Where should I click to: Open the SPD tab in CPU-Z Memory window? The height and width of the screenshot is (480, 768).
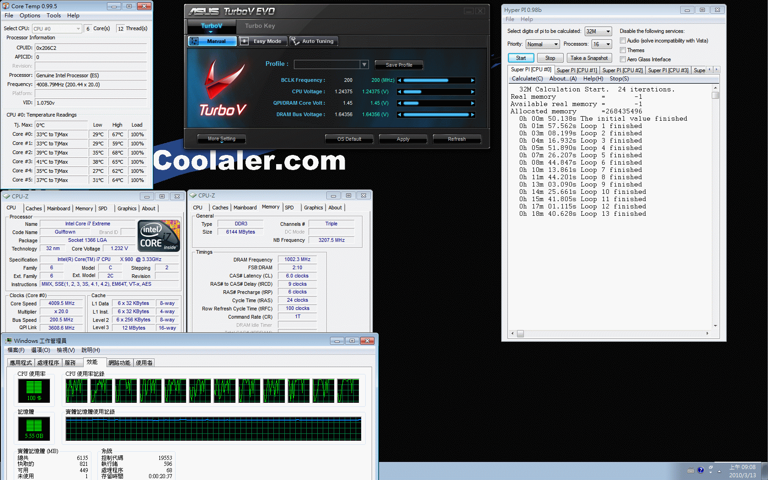click(289, 208)
